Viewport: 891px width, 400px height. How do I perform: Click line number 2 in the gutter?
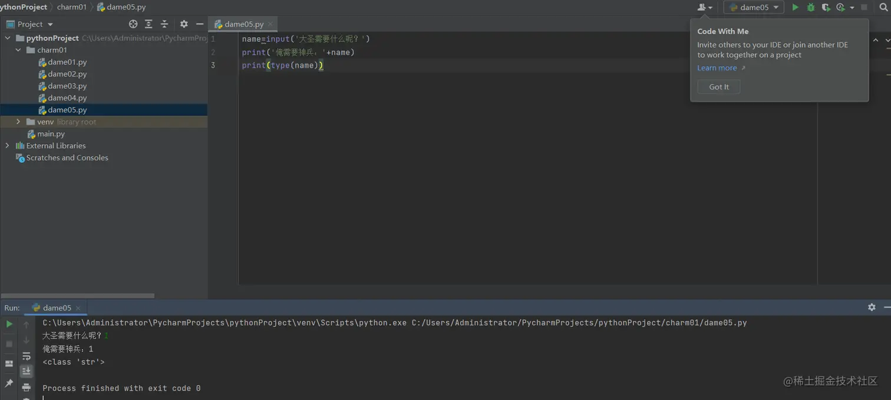(x=213, y=52)
